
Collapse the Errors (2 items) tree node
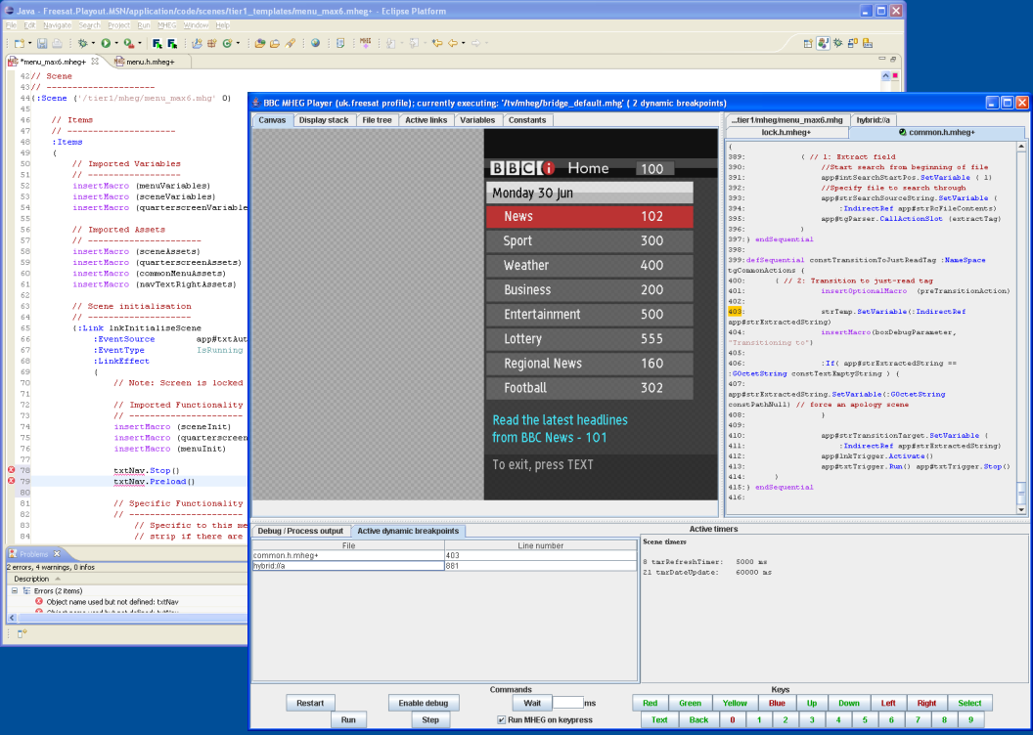click(15, 590)
